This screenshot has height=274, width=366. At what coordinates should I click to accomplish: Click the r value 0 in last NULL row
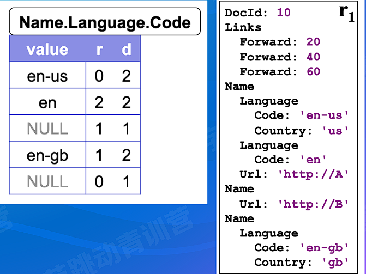coord(99,181)
